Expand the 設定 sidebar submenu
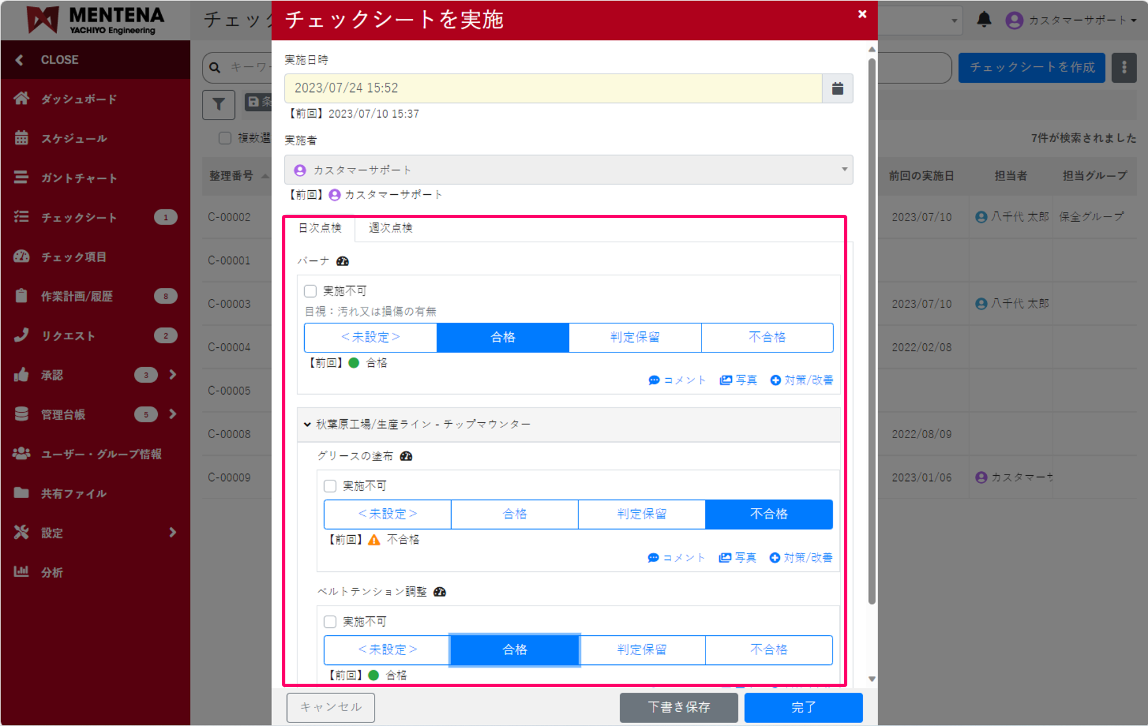The image size is (1148, 726). tap(51, 532)
